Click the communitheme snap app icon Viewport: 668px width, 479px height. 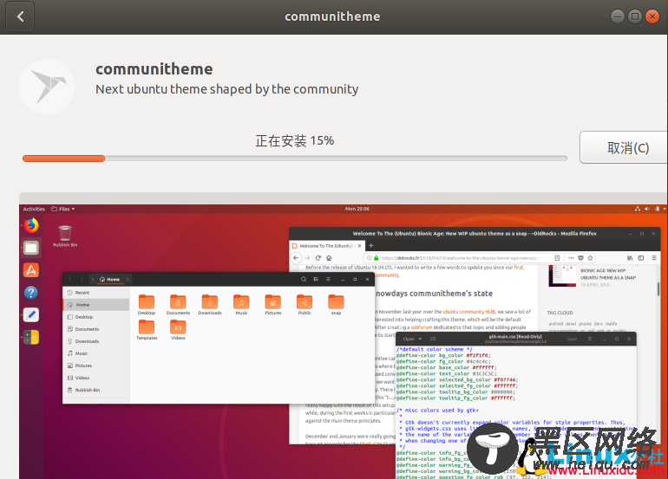(47, 87)
